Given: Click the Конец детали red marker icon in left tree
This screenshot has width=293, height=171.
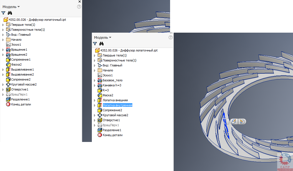Looking at the screenshot, I should click(x=8, y=104).
